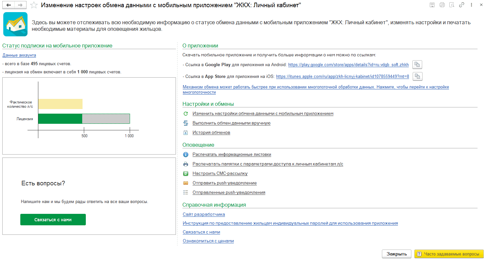Open Настроить СМС-рассылку
This screenshot has height=261, width=489.
pyautogui.click(x=220, y=174)
